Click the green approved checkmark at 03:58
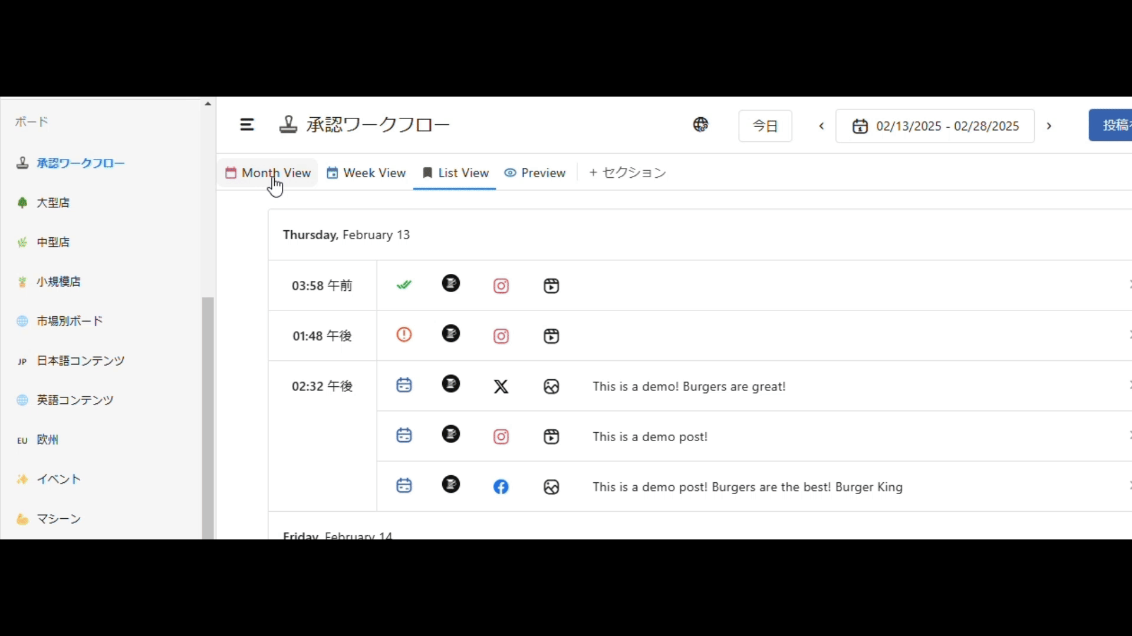1132x636 pixels. [404, 286]
